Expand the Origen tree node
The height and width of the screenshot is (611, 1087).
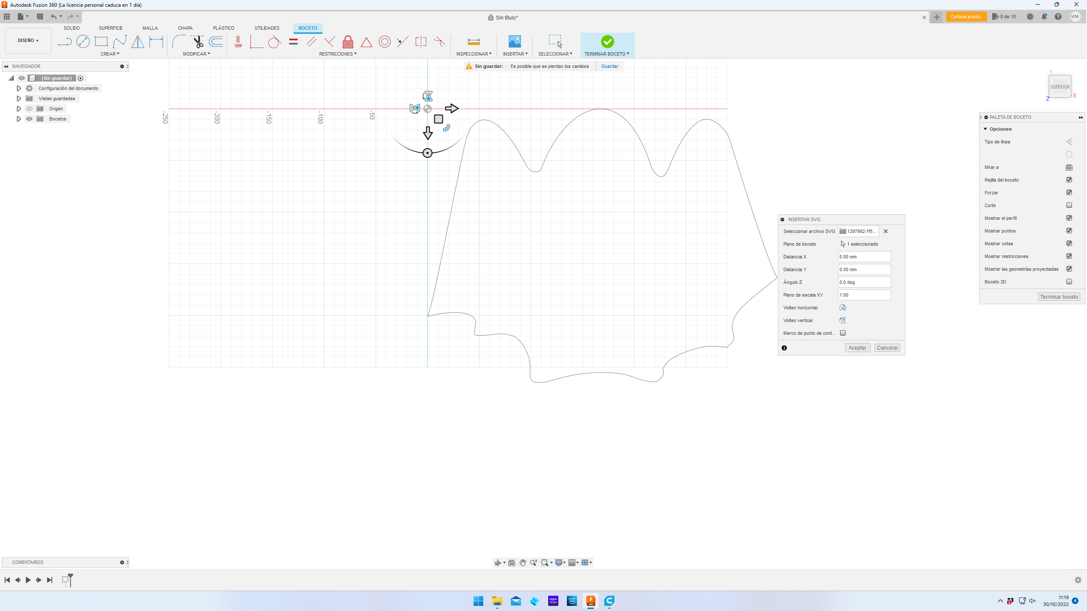(x=19, y=109)
